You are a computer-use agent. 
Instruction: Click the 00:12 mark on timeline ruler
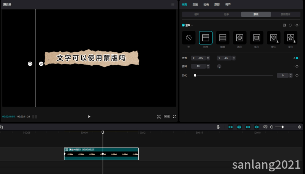coord(142,133)
